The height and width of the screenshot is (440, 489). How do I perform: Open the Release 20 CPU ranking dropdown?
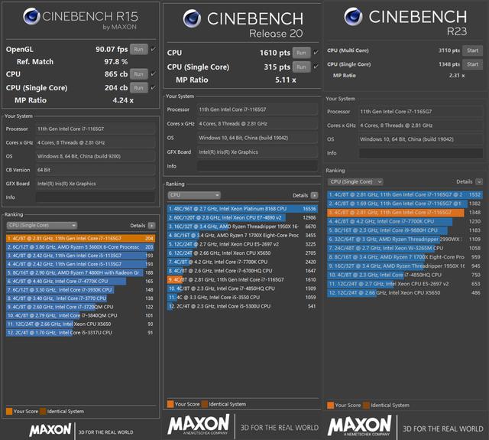coord(194,195)
